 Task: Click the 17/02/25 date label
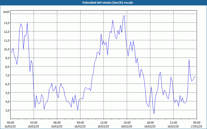coord(196,126)
